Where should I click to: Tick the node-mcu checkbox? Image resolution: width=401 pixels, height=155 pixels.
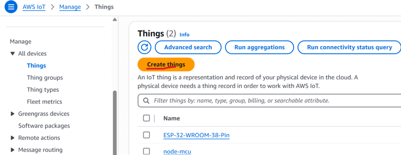click(x=146, y=151)
